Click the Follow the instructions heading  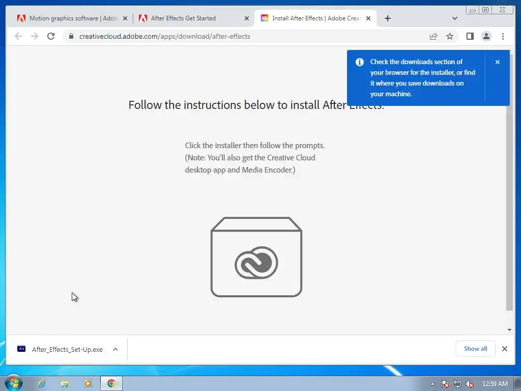256,105
